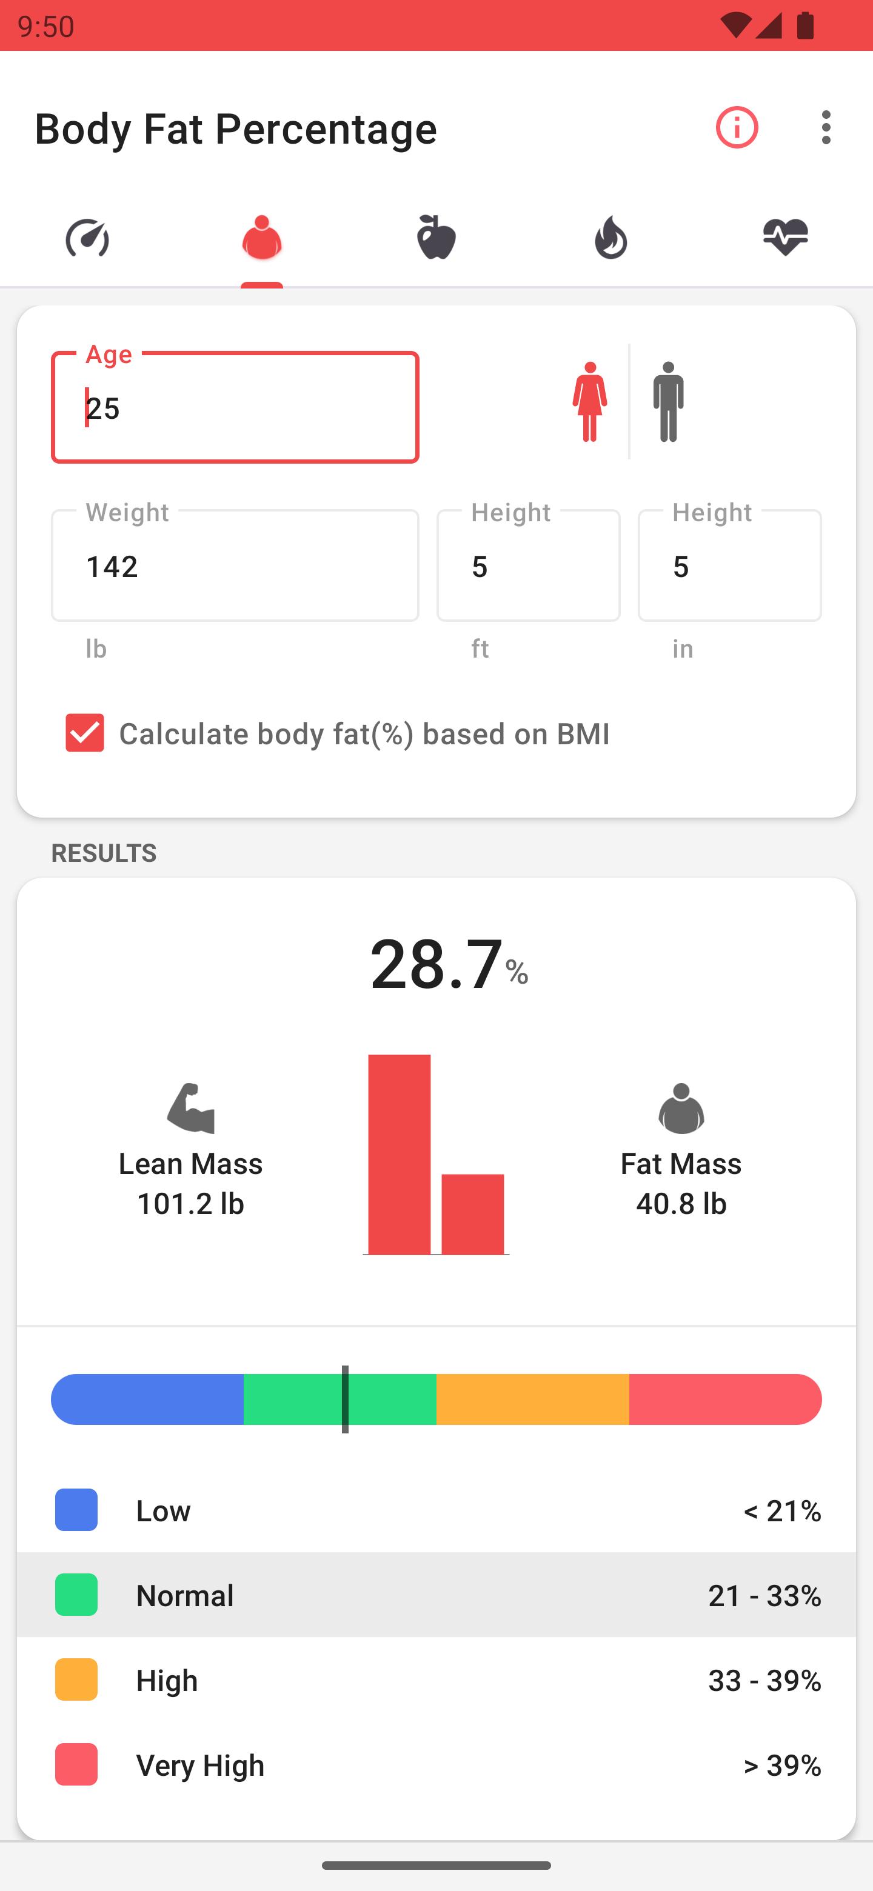
Task: Open the three-dot overflow menu
Action: click(x=826, y=128)
